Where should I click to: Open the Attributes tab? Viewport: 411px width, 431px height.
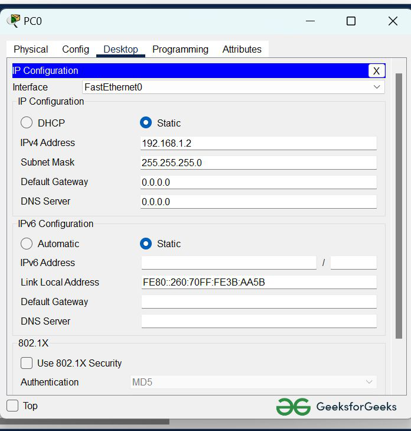(x=242, y=50)
